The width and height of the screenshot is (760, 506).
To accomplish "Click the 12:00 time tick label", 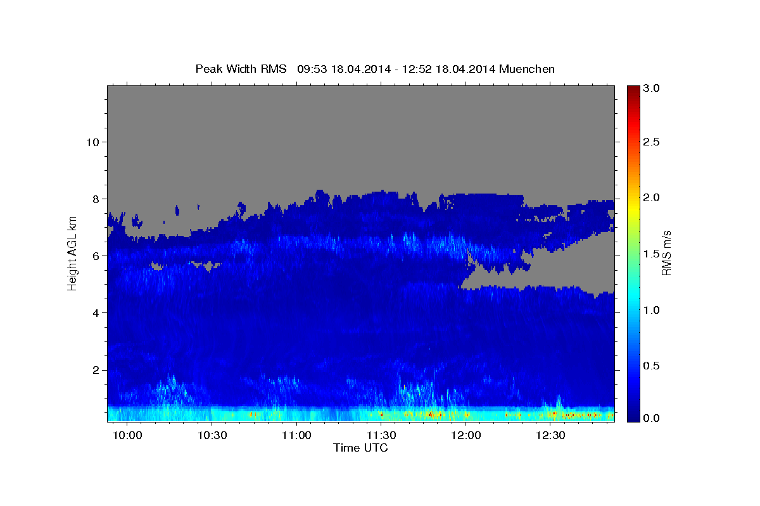I will click(x=466, y=436).
